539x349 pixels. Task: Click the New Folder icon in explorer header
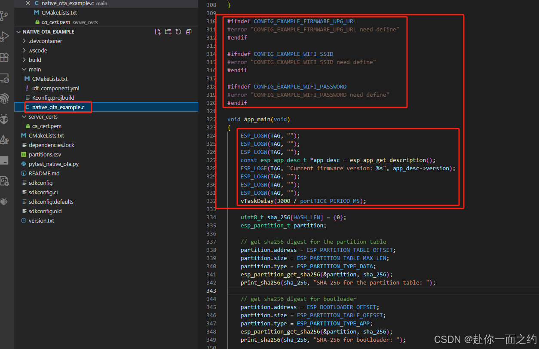coord(168,32)
